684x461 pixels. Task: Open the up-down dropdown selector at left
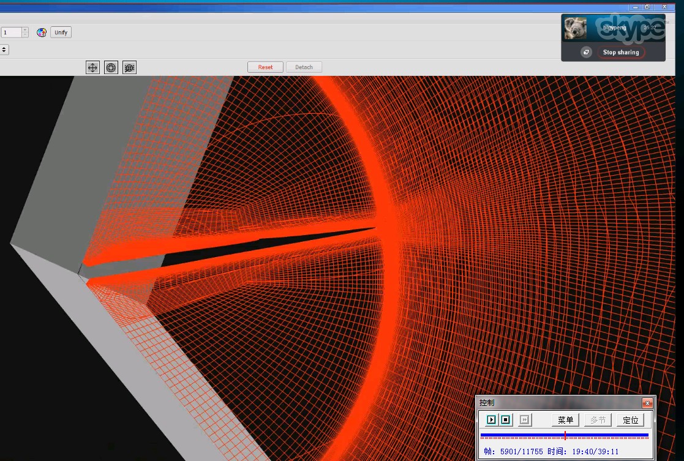(4, 50)
